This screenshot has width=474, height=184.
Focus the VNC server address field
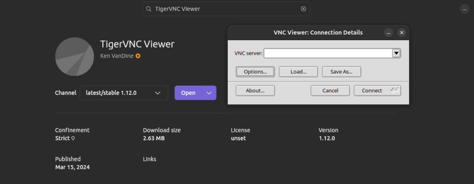[x=328, y=53]
